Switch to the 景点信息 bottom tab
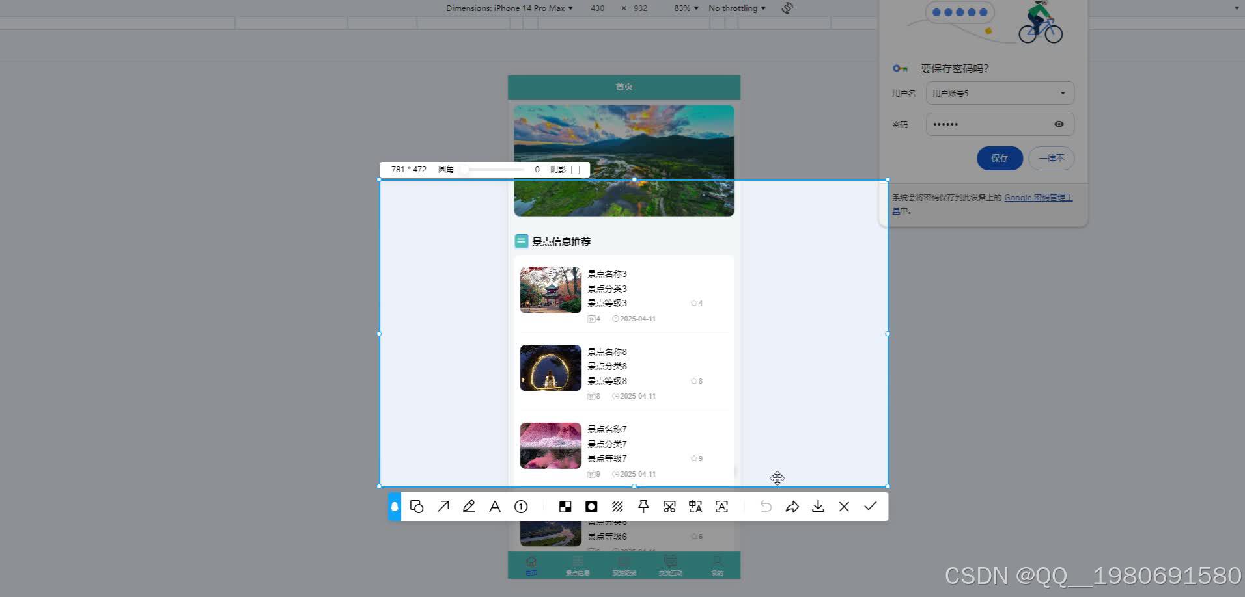 coord(577,564)
